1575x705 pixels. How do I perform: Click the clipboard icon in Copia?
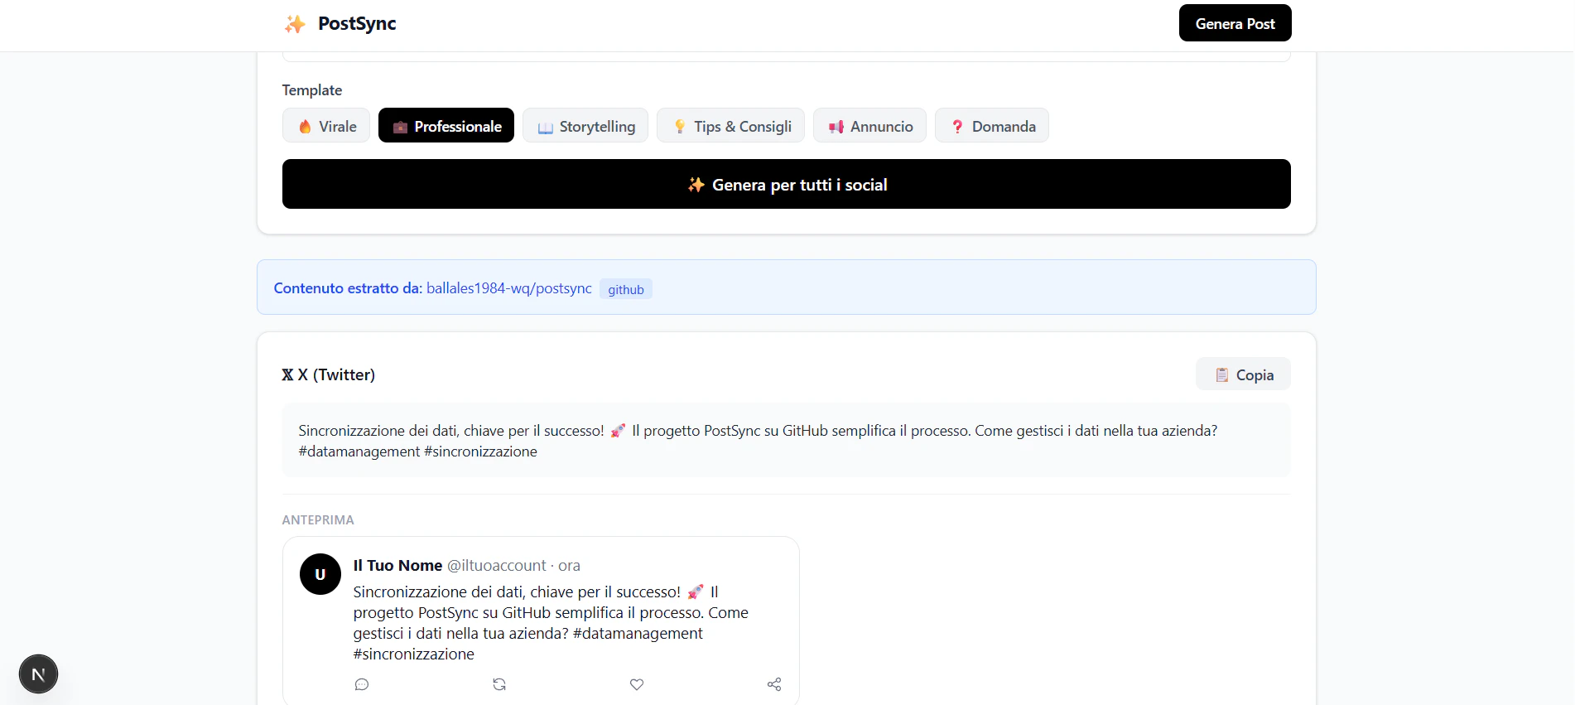pyautogui.click(x=1221, y=374)
